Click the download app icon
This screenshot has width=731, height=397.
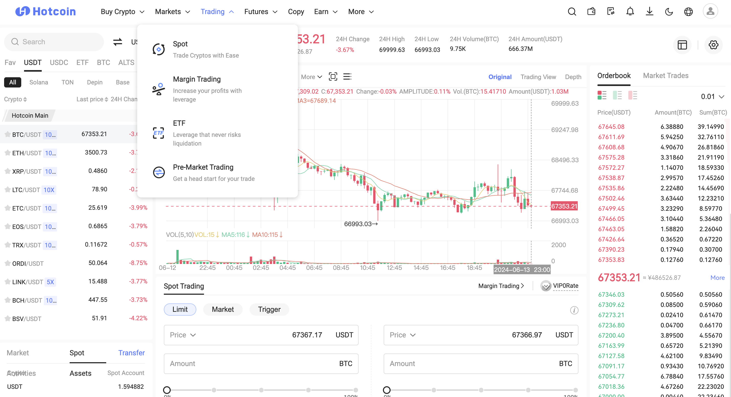(649, 12)
